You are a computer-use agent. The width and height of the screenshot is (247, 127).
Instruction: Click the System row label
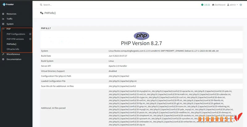44,51
